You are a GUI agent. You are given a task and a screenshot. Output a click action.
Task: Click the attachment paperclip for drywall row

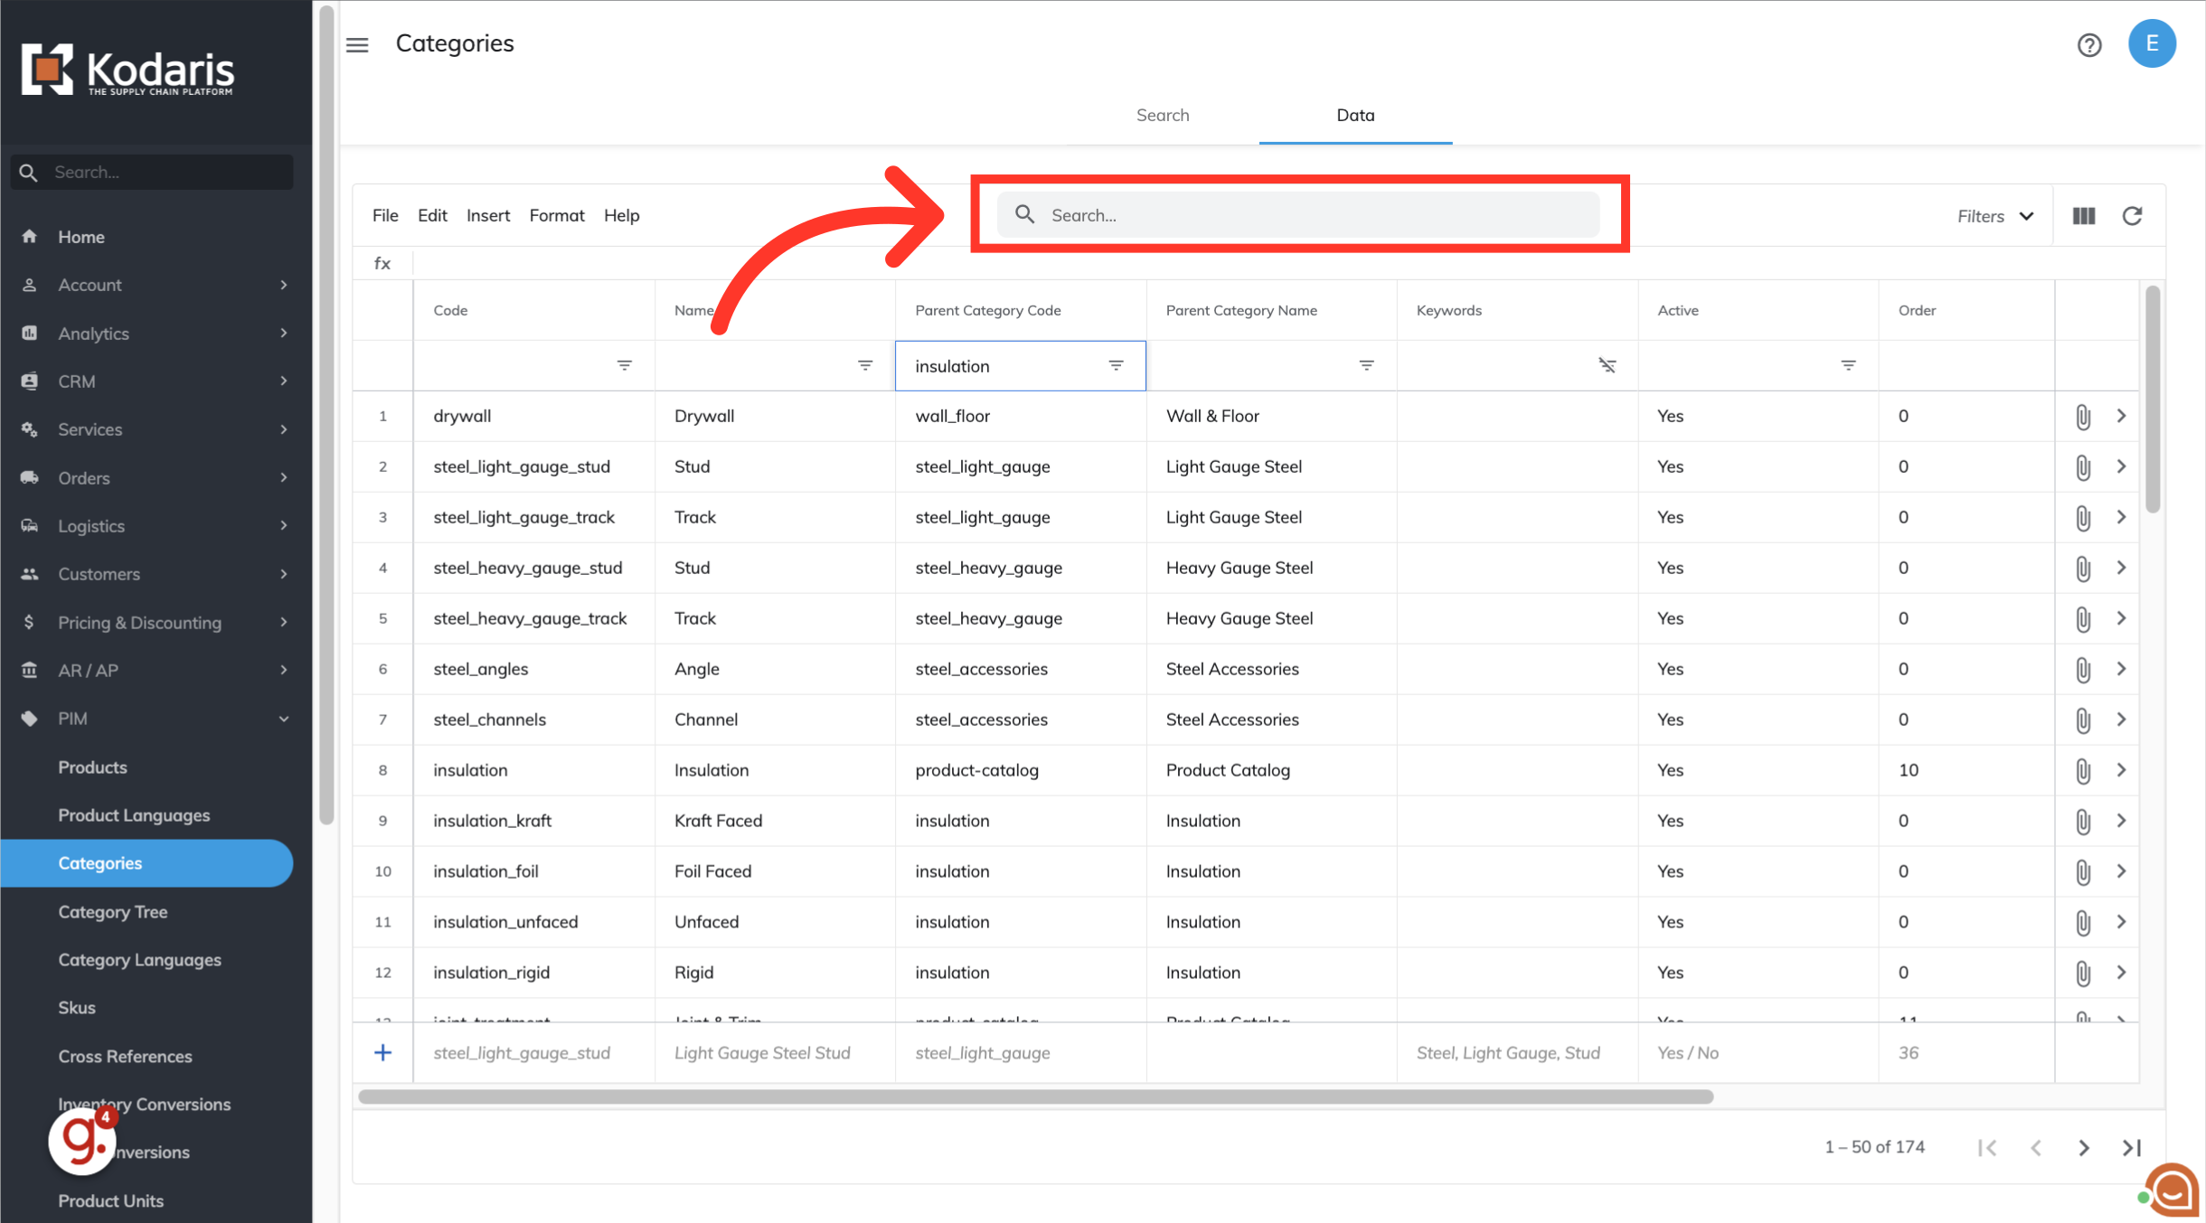pos(2082,417)
